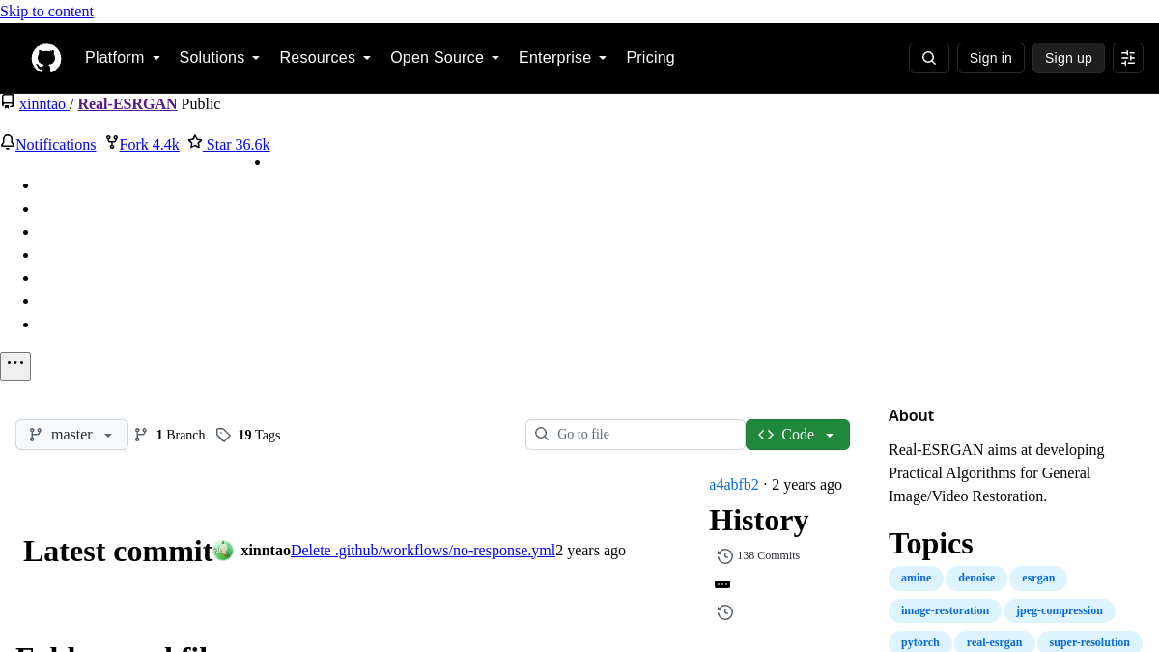The height and width of the screenshot is (652, 1159).
Task: Click the Sign in button
Action: 991,58
